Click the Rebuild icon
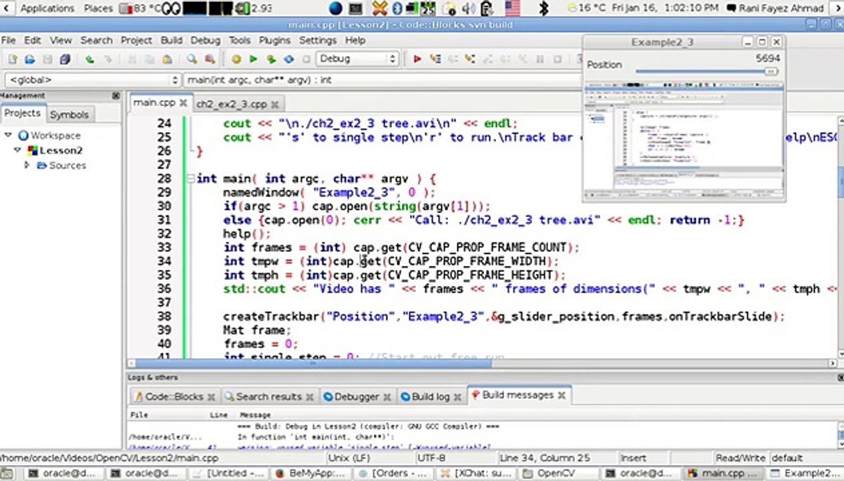 tap(288, 59)
